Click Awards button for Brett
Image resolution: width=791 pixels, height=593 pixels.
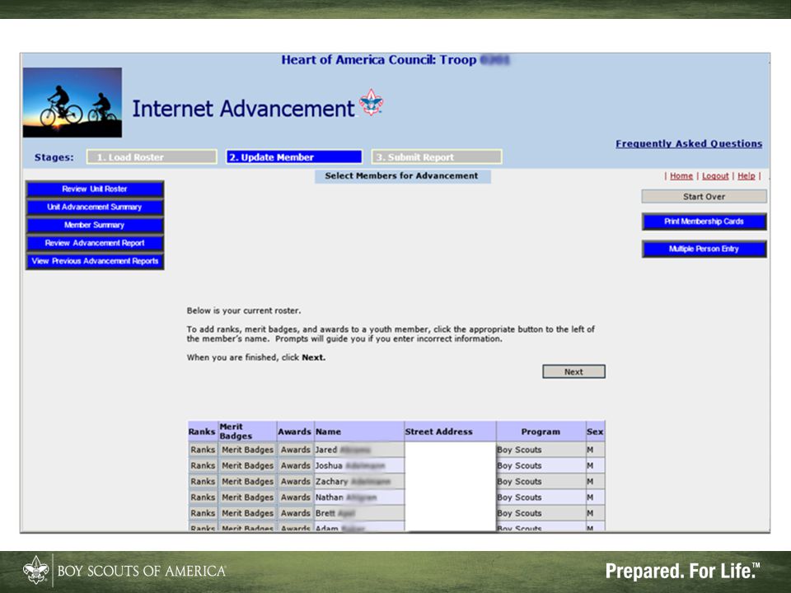[x=295, y=513]
